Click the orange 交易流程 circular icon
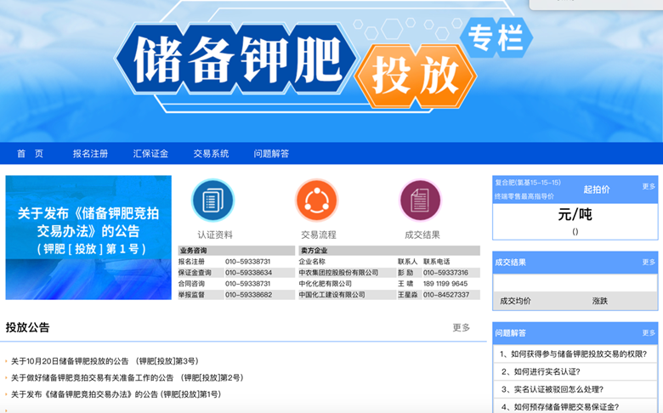This screenshot has width=663, height=413. pos(317,201)
